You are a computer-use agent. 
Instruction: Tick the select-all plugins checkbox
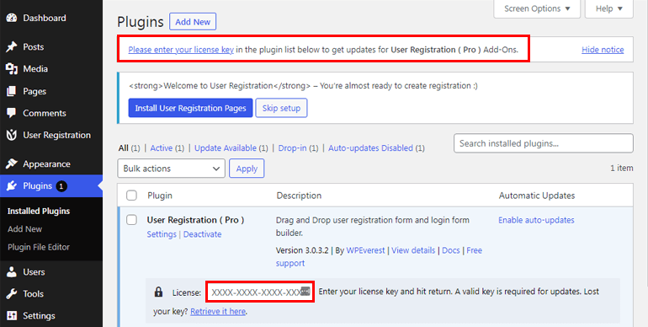click(131, 196)
